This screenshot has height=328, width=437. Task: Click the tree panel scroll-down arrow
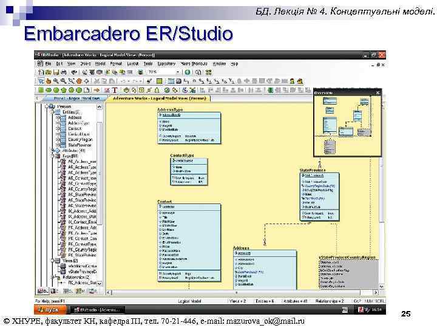pyautogui.click(x=99, y=284)
